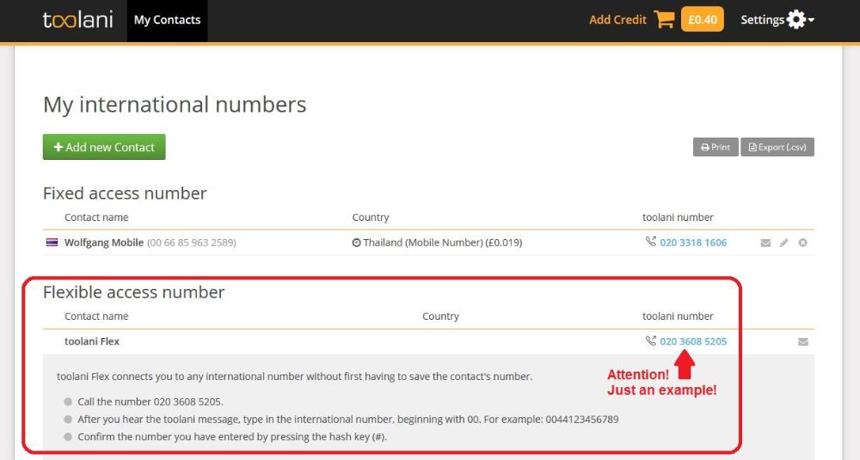Click the Thailand flag icon
The width and height of the screenshot is (860, 460).
pos(52,242)
